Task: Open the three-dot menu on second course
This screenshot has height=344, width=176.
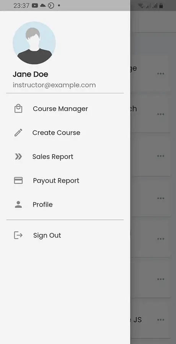Action: [x=161, y=114]
